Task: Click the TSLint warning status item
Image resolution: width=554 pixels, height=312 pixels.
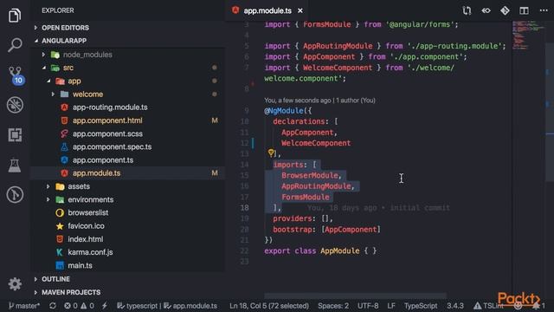Action: (x=488, y=306)
